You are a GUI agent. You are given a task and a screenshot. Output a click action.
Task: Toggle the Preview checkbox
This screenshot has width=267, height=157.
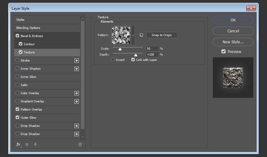[x=224, y=51]
